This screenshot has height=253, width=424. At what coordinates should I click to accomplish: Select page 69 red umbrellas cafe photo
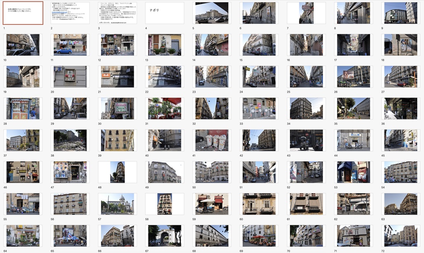point(259,236)
